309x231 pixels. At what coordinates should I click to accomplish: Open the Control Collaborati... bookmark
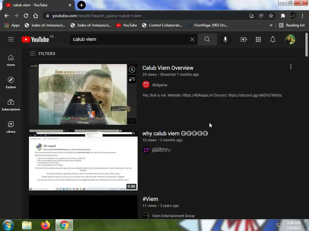(162, 25)
